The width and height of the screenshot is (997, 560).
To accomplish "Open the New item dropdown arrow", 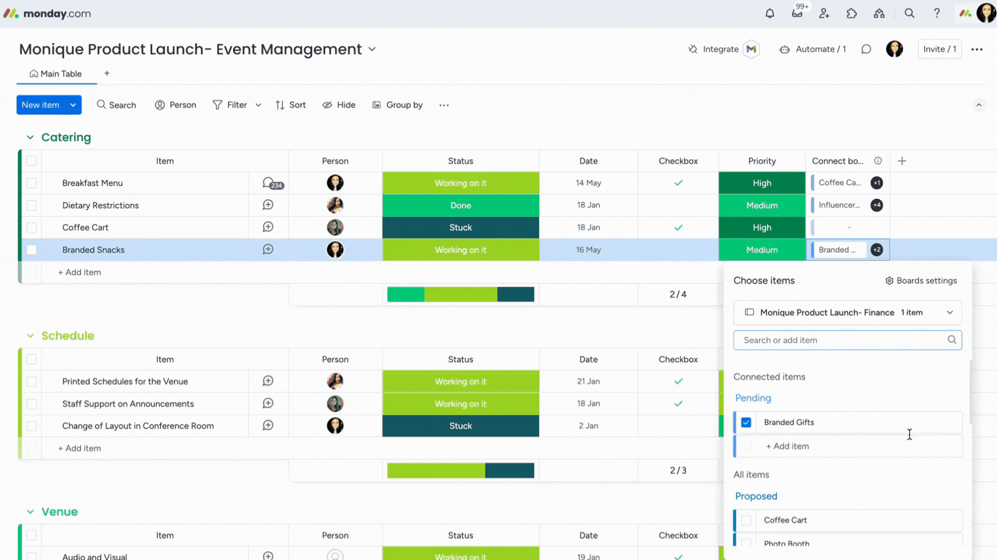I will [73, 105].
